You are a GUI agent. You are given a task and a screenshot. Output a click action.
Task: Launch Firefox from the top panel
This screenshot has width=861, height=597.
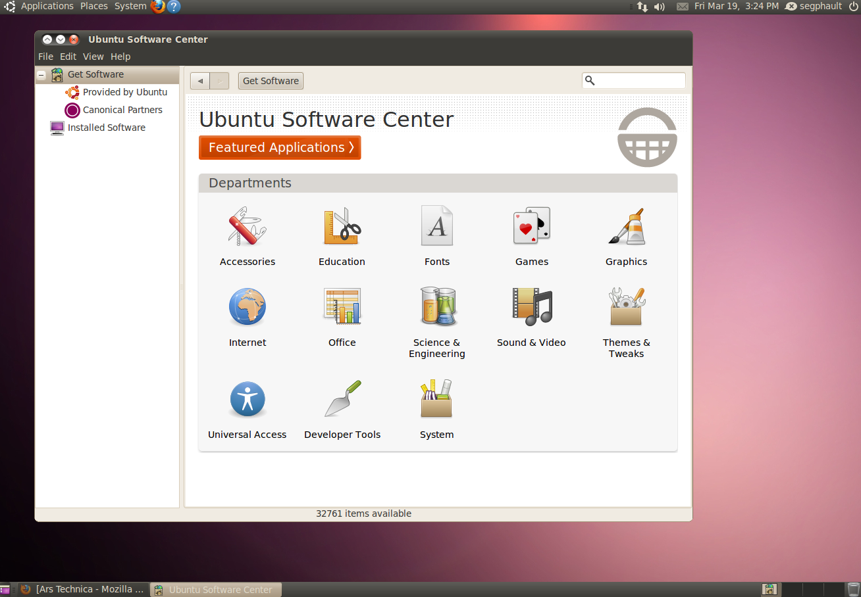[158, 7]
